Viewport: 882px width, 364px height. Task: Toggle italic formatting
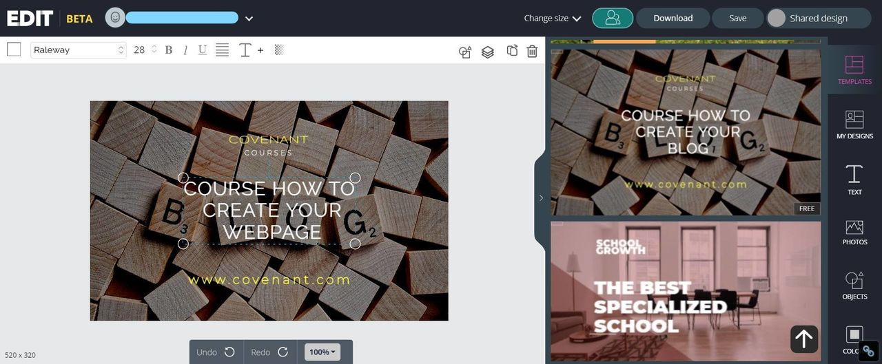185,50
